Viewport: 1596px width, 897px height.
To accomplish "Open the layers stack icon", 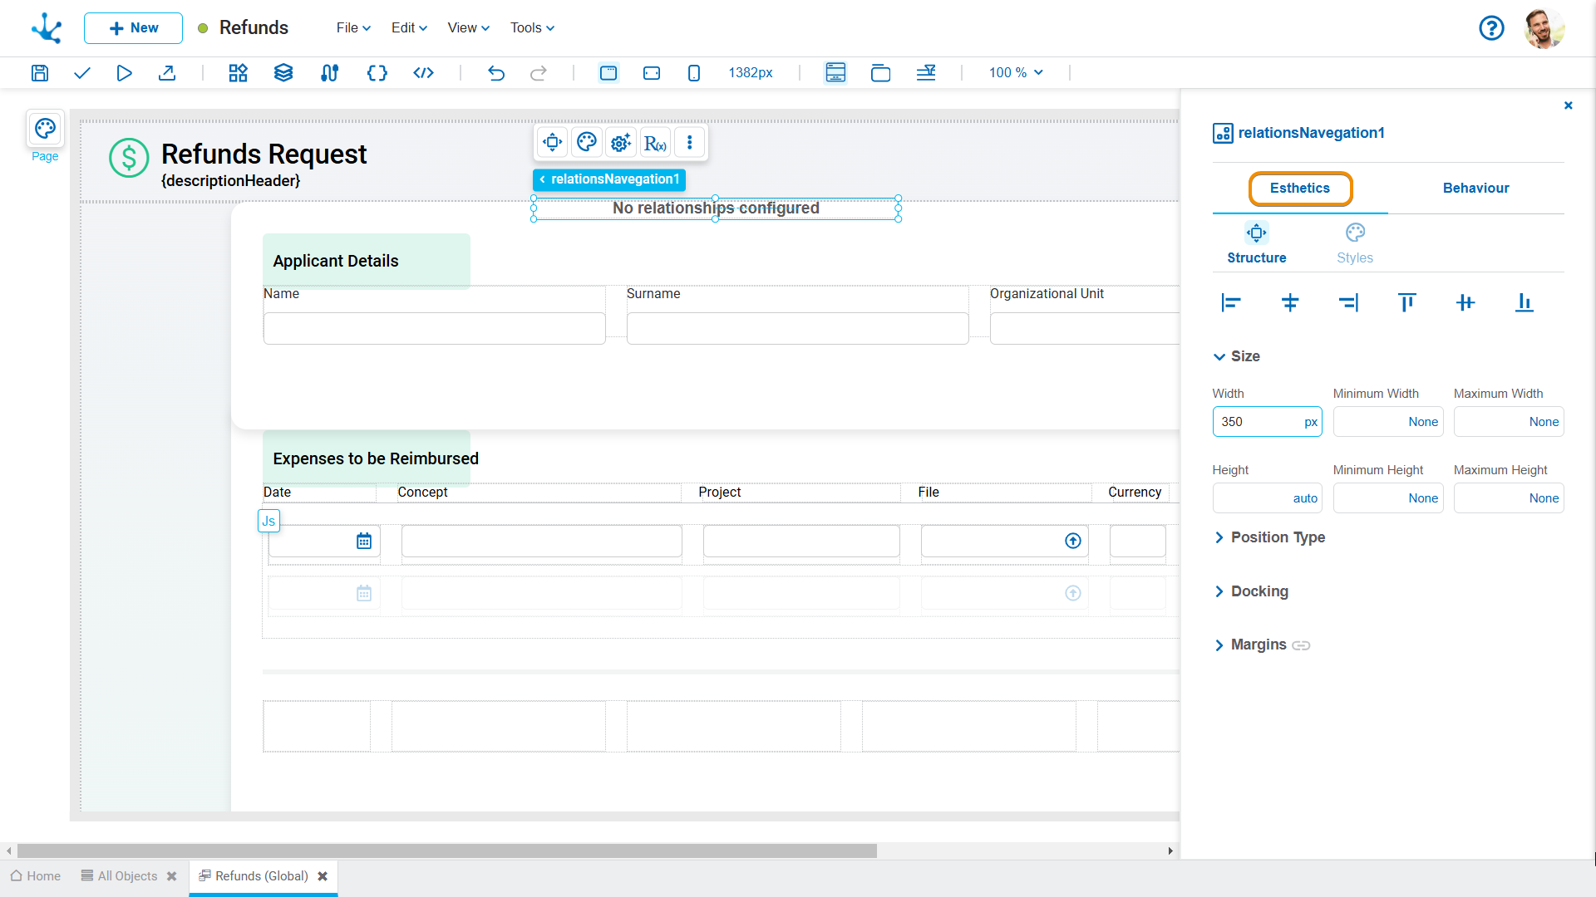I will point(283,73).
